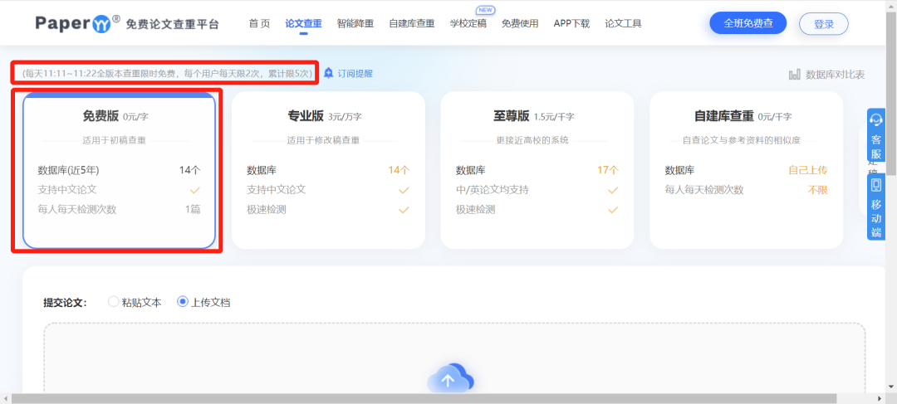Open the 客服 side tab

pyautogui.click(x=876, y=137)
